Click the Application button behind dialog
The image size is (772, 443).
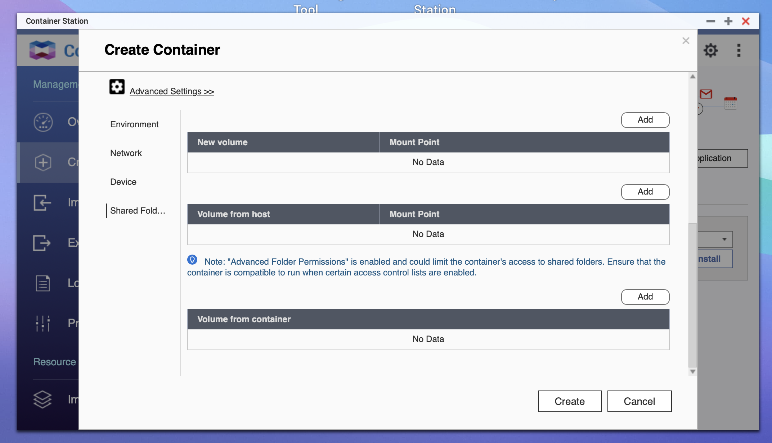click(x=723, y=158)
